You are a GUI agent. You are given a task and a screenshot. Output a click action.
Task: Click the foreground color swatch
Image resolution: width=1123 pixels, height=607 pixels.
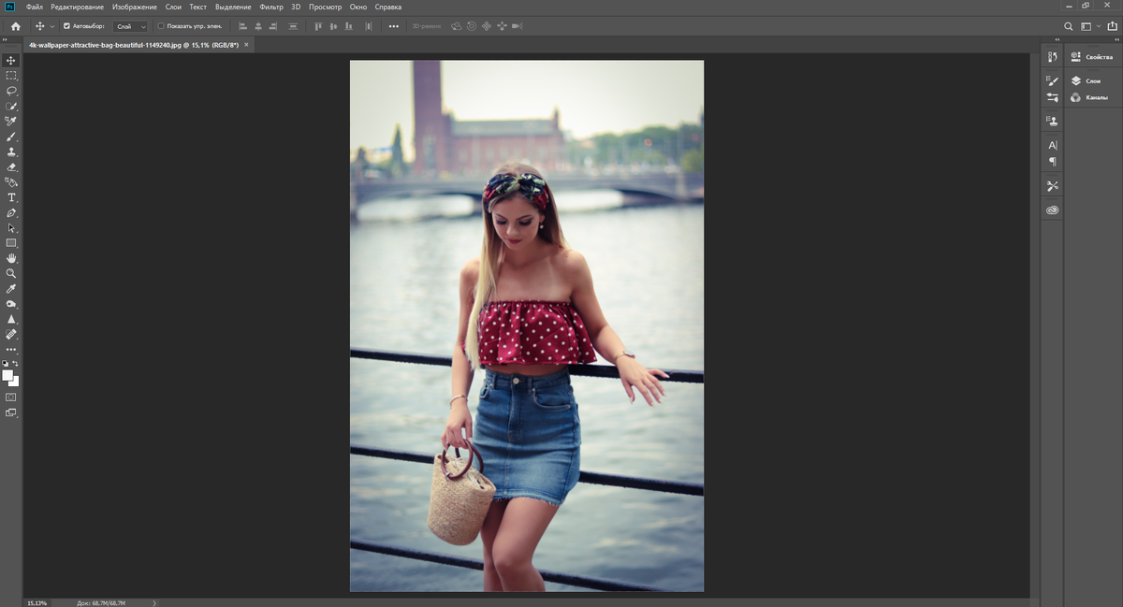8,375
